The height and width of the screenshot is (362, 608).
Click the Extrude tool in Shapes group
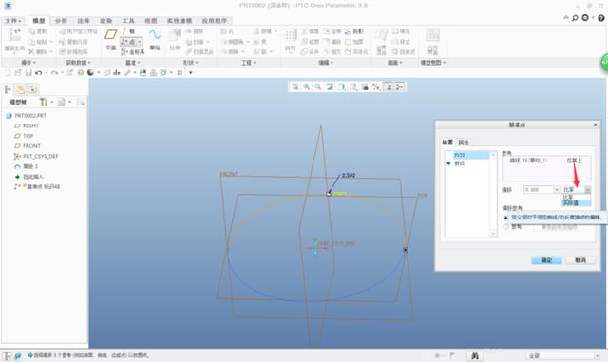pos(175,40)
